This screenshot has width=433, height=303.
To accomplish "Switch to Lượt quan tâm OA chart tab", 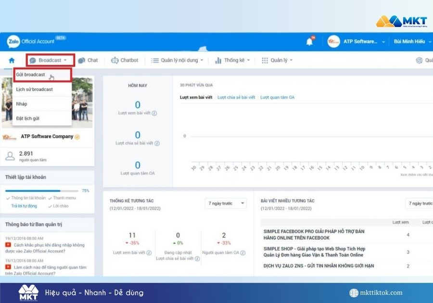I will (x=277, y=98).
